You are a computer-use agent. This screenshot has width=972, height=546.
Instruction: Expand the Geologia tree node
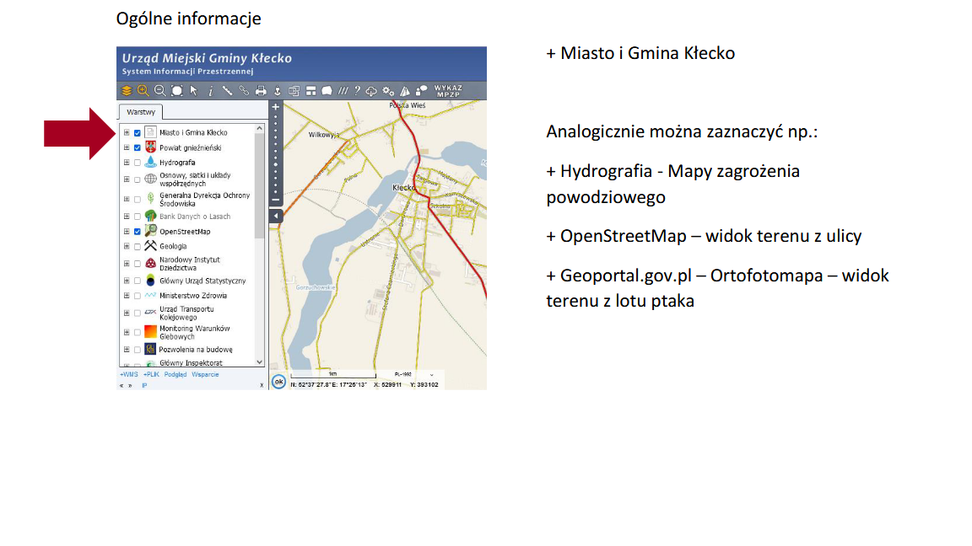[127, 246]
